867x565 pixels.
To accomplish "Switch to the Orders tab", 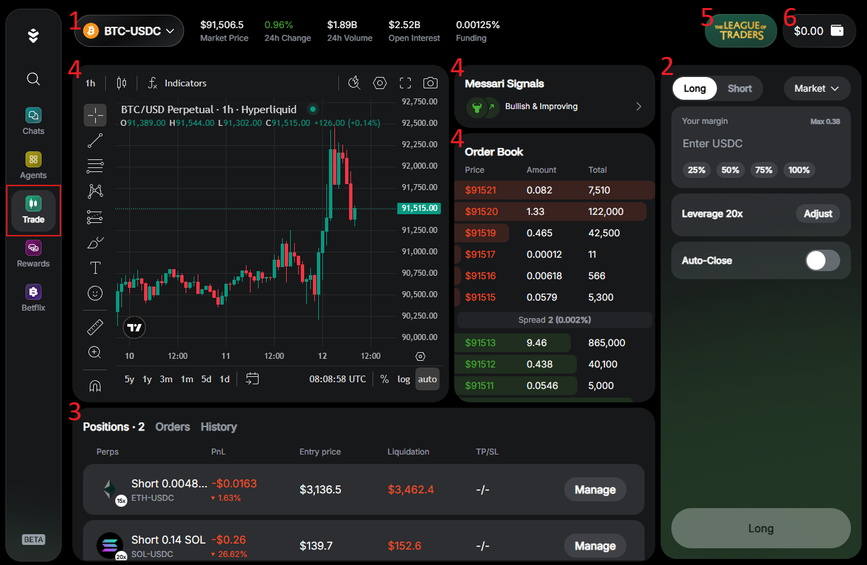I will (172, 426).
